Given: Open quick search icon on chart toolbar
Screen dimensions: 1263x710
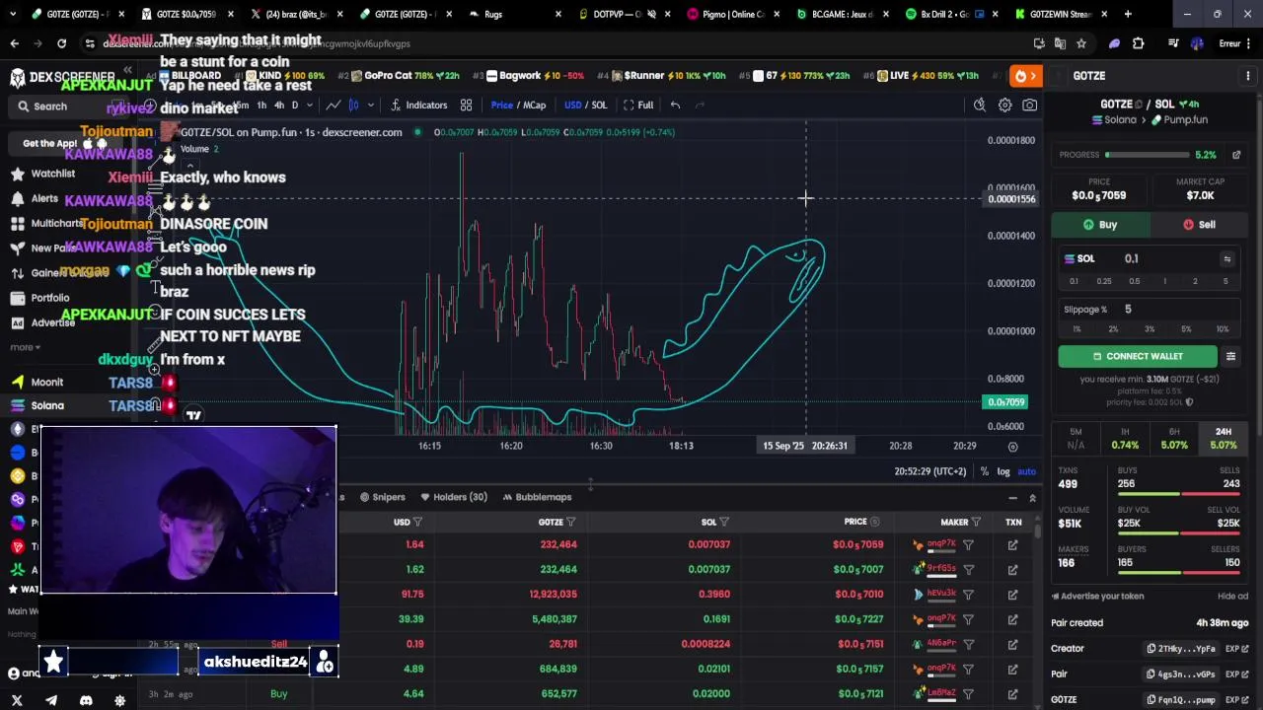Looking at the screenshot, I should point(979,105).
